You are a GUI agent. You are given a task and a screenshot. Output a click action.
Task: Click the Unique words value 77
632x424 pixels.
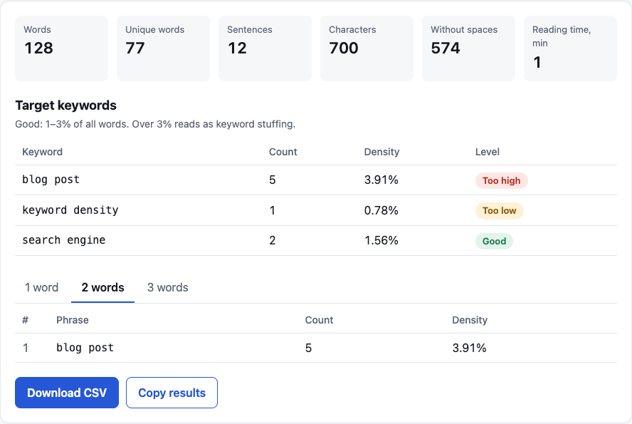click(x=135, y=48)
